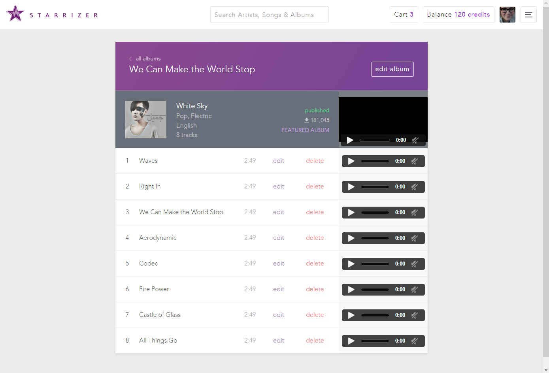
Task: Delete the Waves track
Action: pyautogui.click(x=315, y=161)
